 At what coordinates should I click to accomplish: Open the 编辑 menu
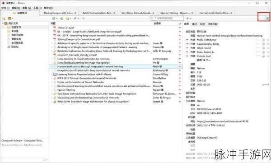click(x=16, y=8)
